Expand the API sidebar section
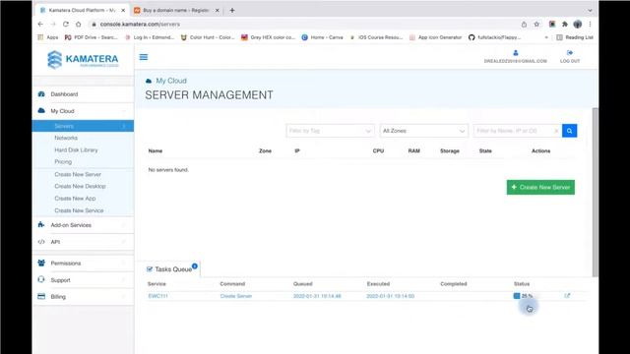The height and width of the screenshot is (354, 630). [x=83, y=242]
